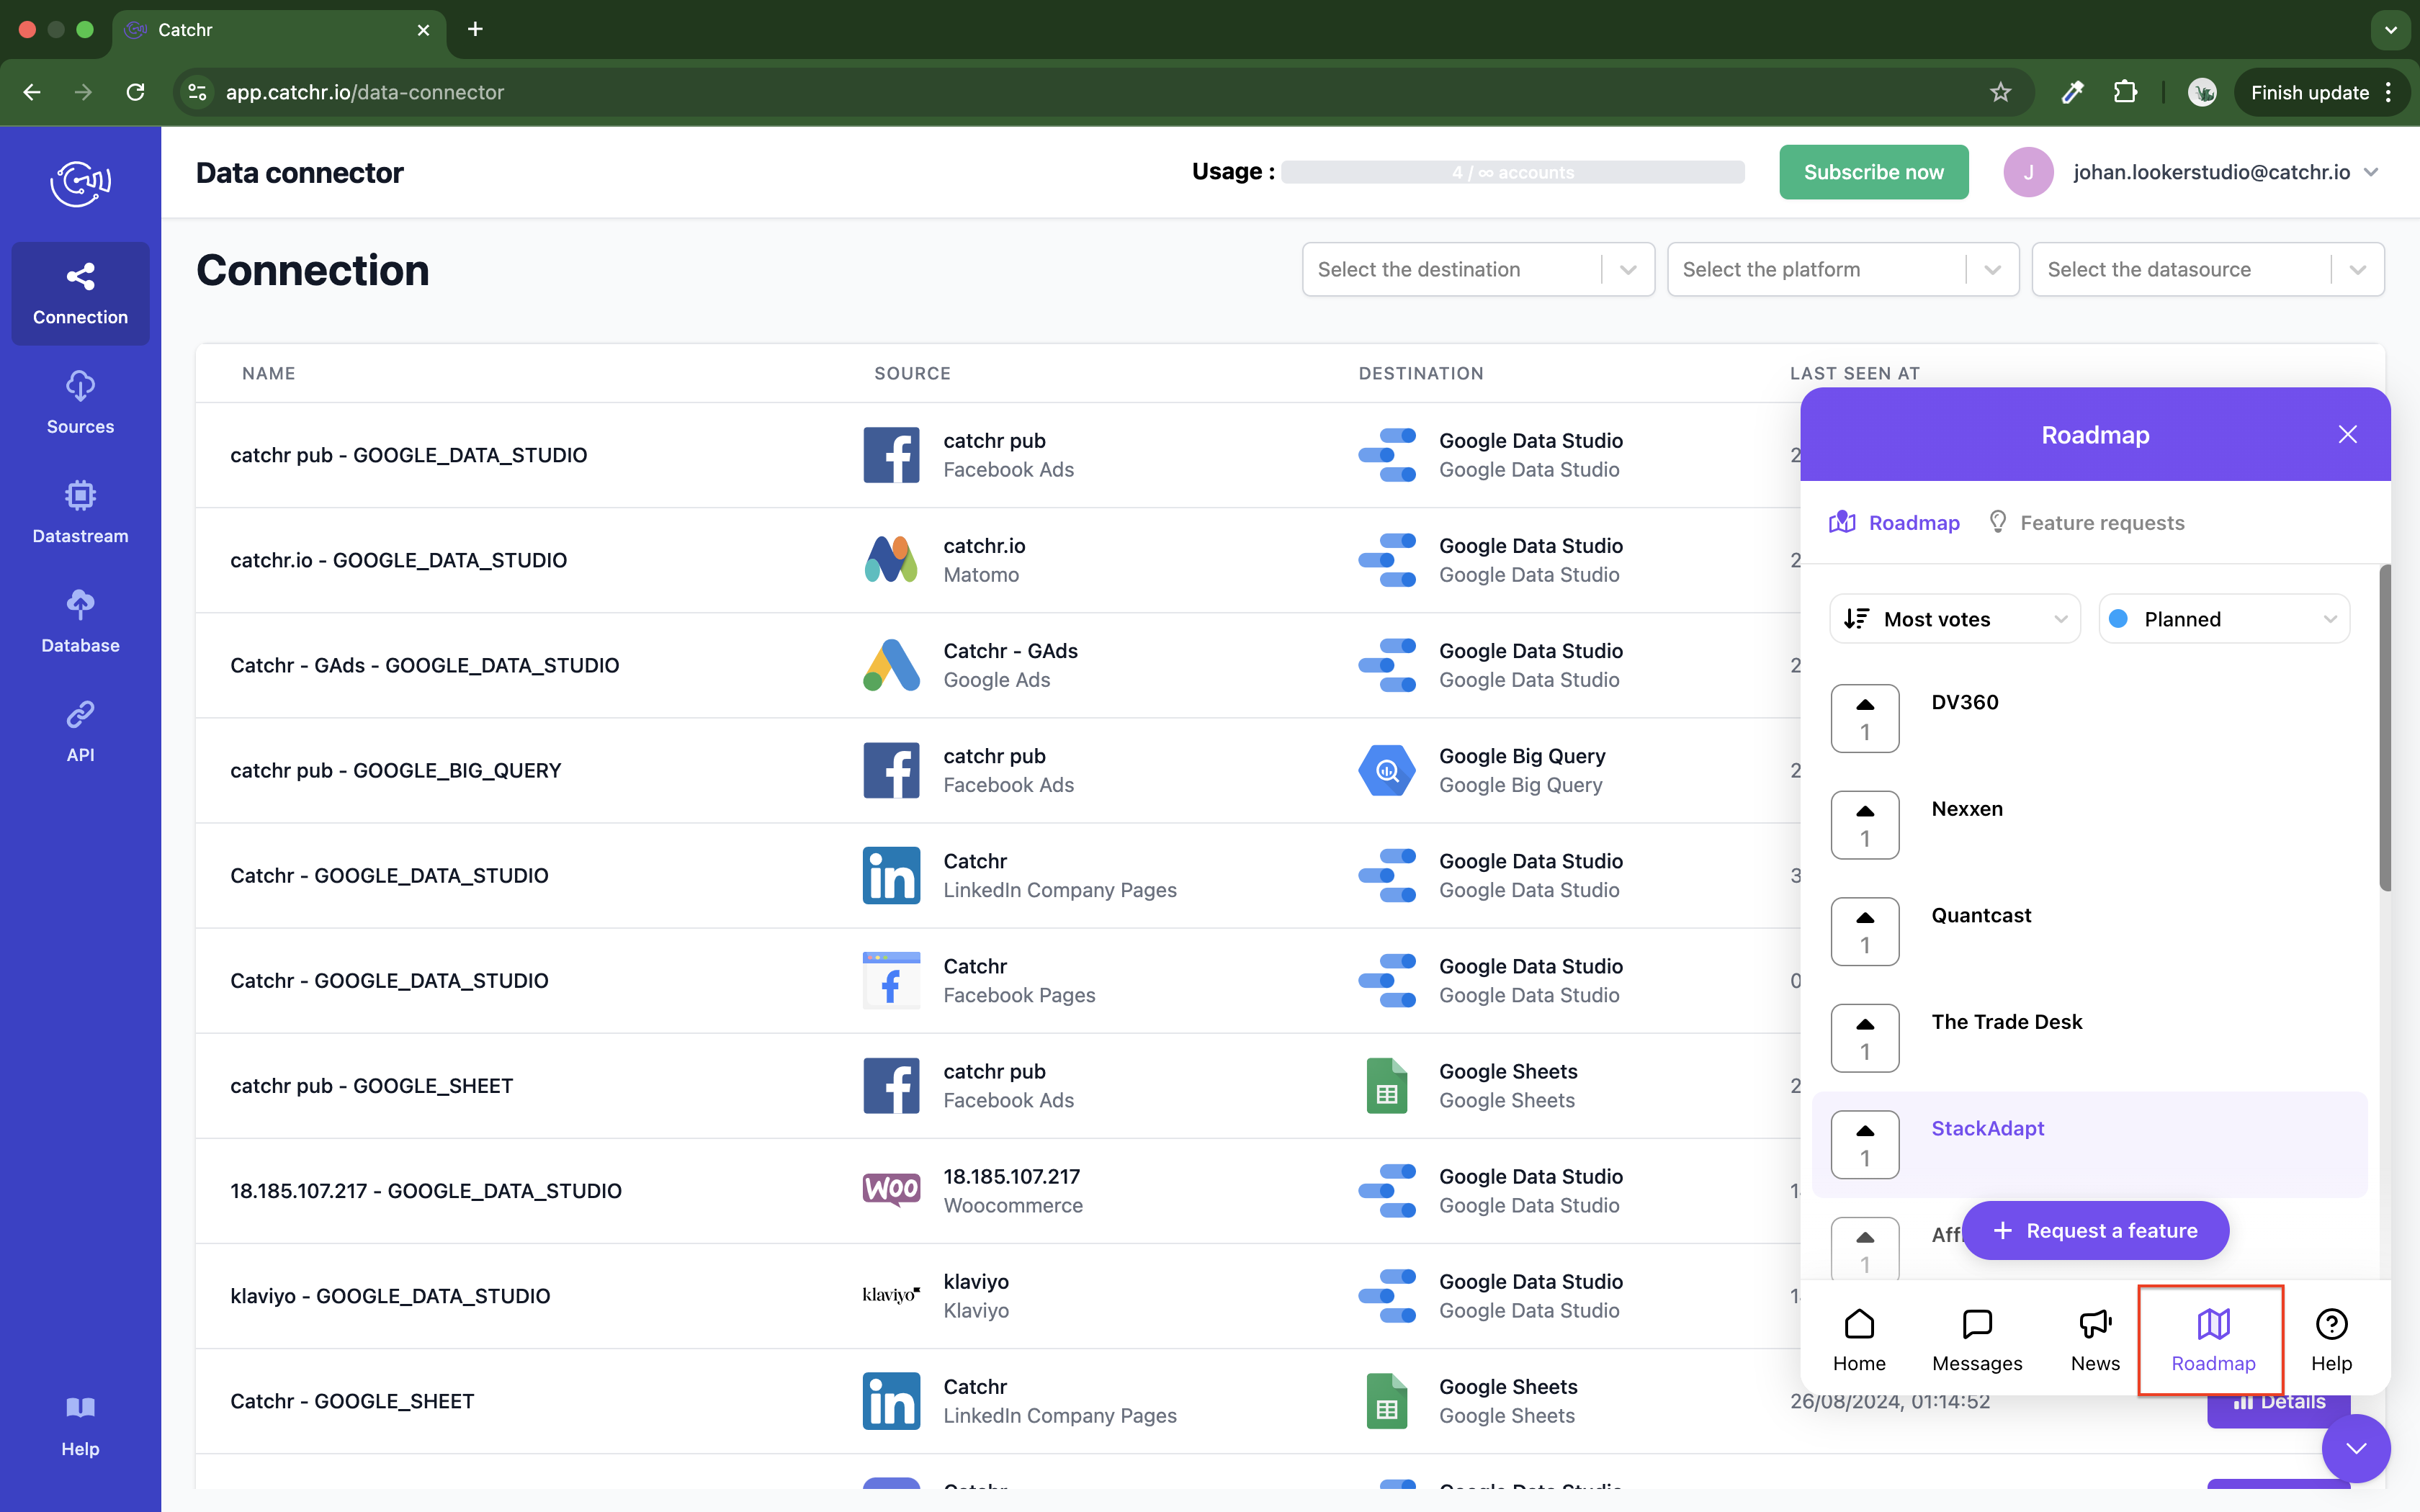The image size is (2420, 1512).
Task: Click the Facebook Pages source icon
Action: tap(891, 980)
